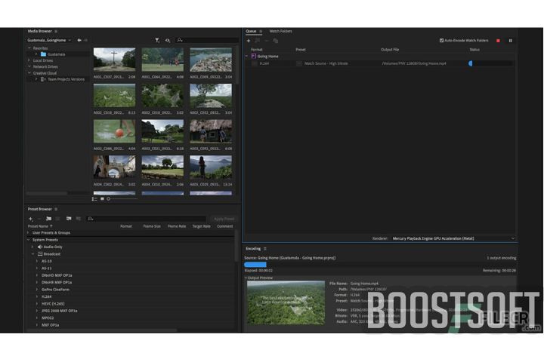Click the output file path Going Home.mp4 link

tap(414, 63)
